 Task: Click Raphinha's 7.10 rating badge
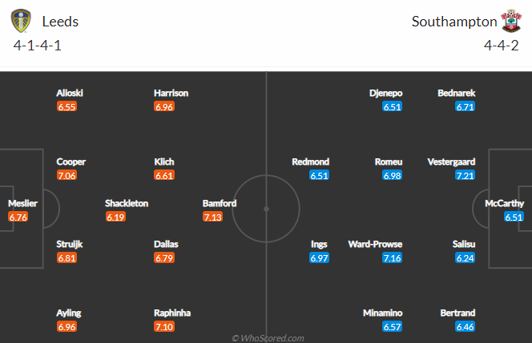click(164, 326)
